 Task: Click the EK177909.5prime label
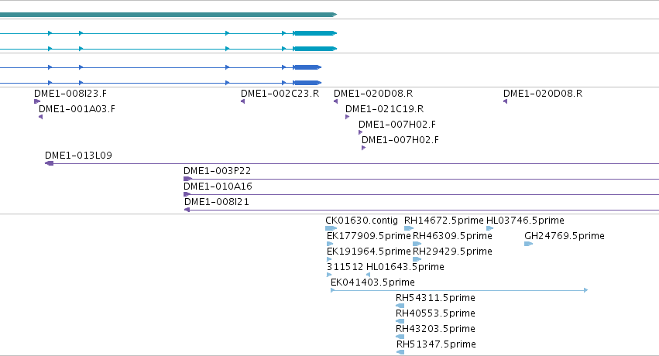369,236
